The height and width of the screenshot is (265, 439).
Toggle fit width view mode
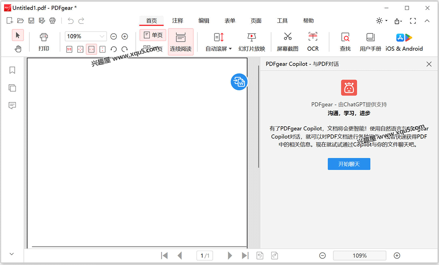[91, 49]
